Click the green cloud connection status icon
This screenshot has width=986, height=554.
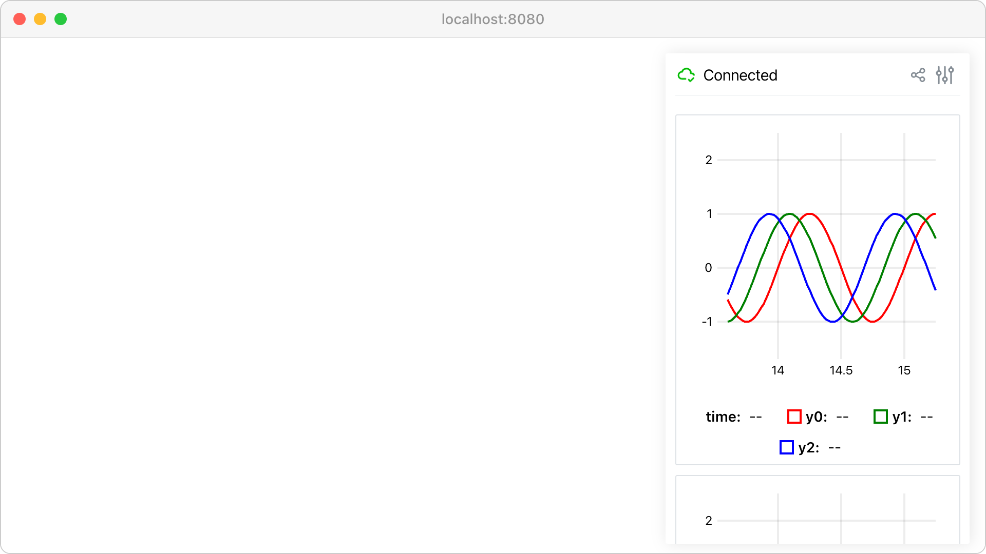686,75
